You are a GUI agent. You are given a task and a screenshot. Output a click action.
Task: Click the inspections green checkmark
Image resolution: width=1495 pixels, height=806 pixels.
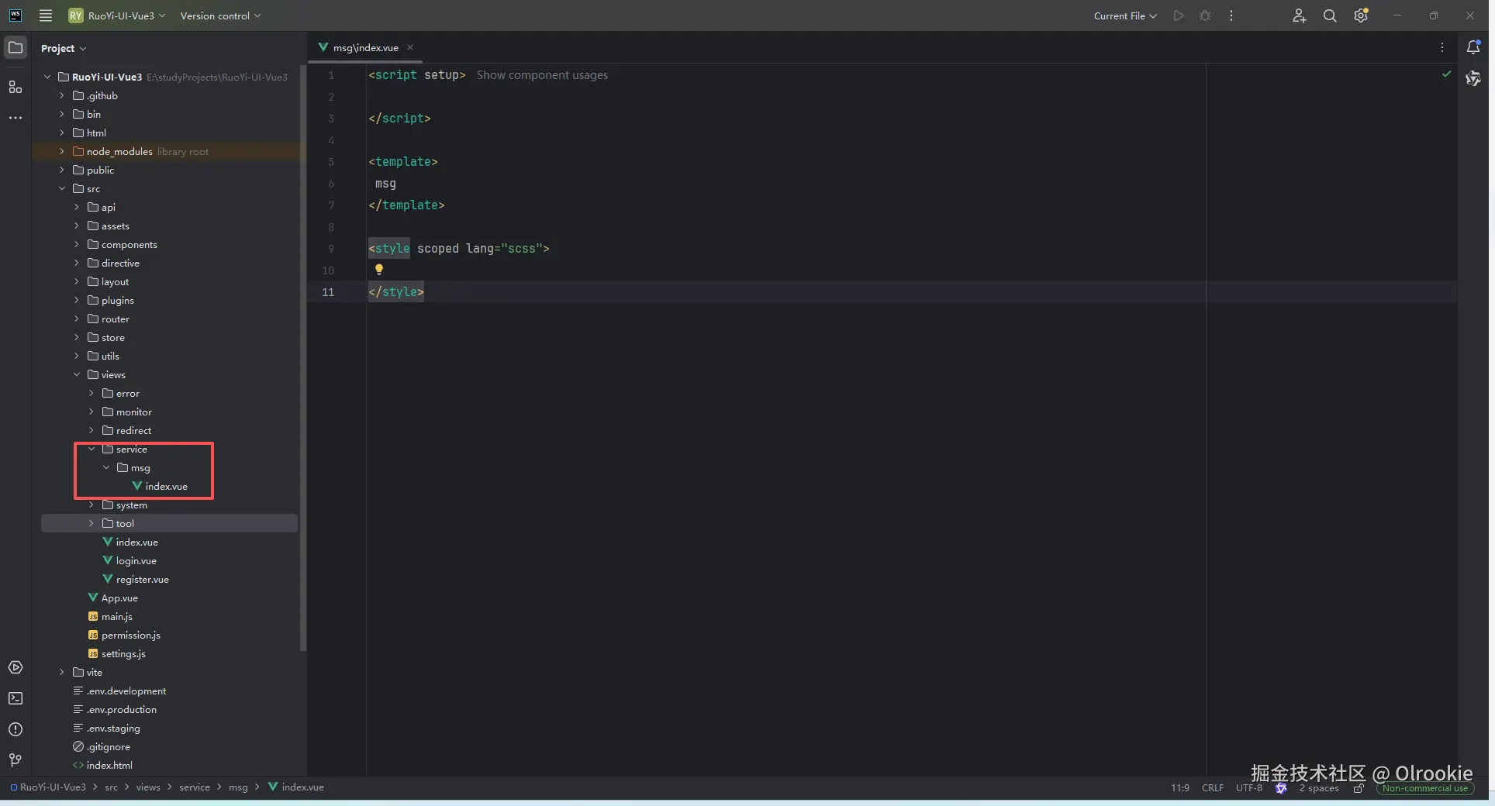coord(1446,74)
